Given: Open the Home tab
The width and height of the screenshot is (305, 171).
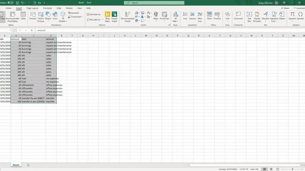Looking at the screenshot, I should (x=9, y=8).
